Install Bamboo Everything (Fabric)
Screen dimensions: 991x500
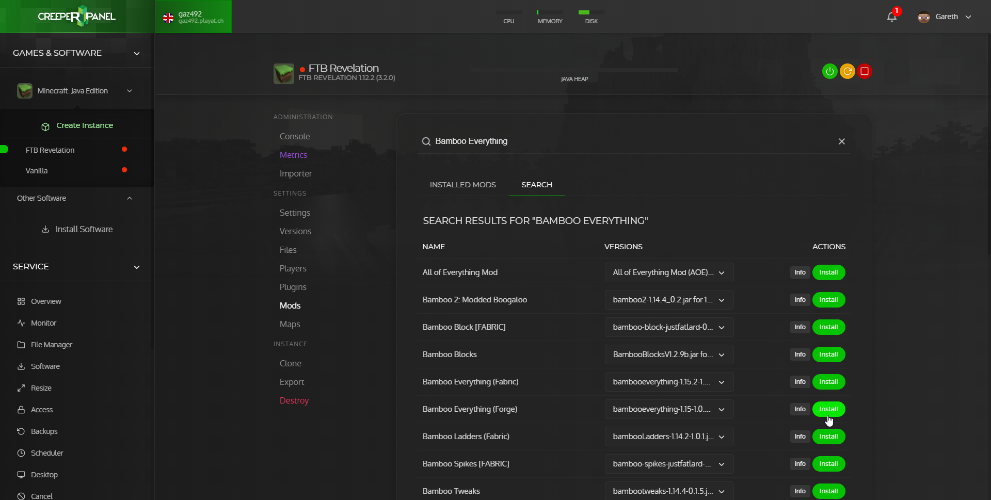coord(828,382)
